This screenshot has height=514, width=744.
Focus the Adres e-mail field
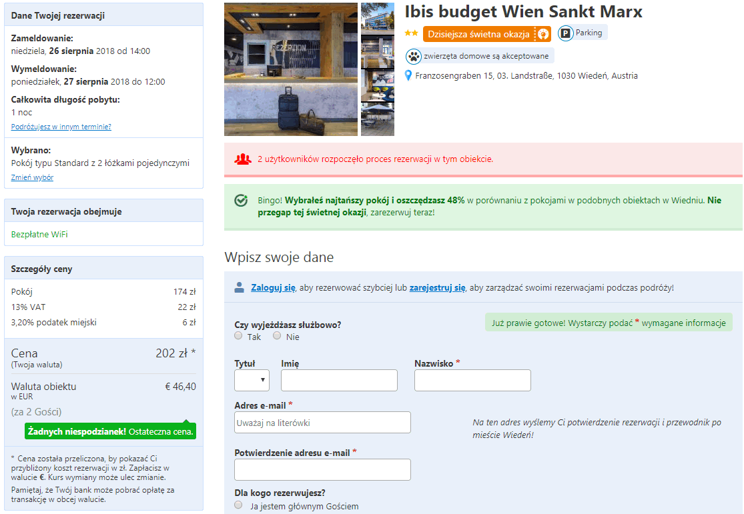pos(322,422)
